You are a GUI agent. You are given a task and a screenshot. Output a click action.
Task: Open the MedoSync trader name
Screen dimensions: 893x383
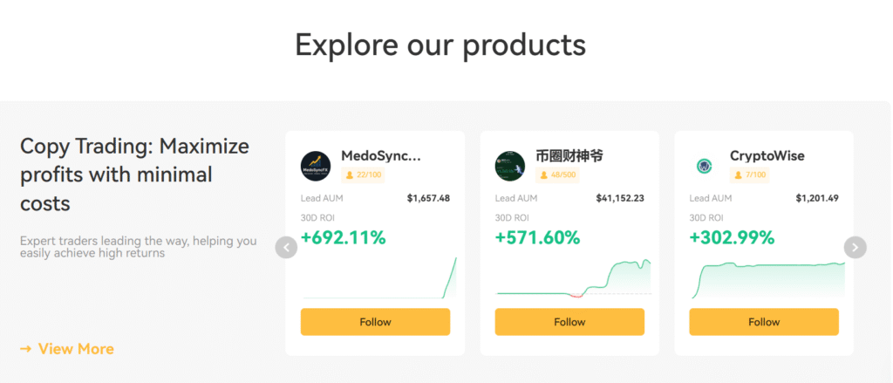(x=380, y=156)
